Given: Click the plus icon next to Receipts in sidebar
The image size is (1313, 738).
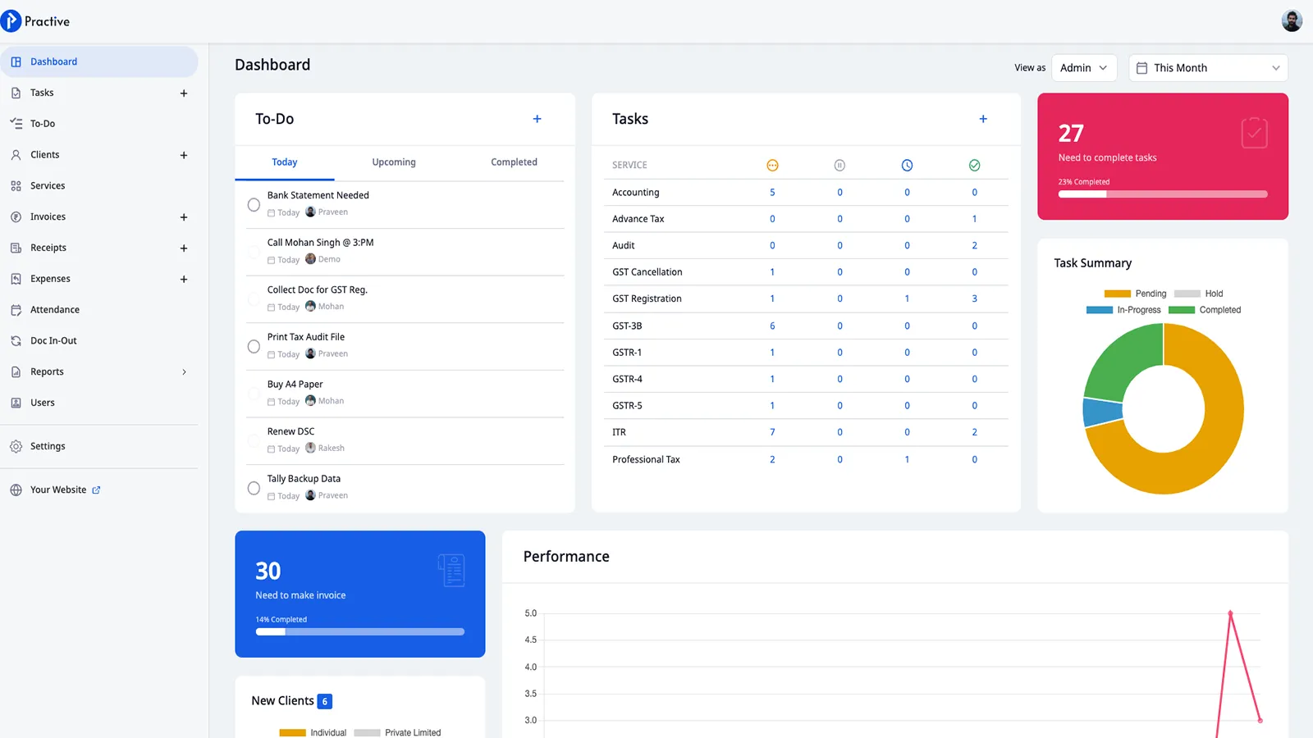Looking at the screenshot, I should pyautogui.click(x=184, y=248).
